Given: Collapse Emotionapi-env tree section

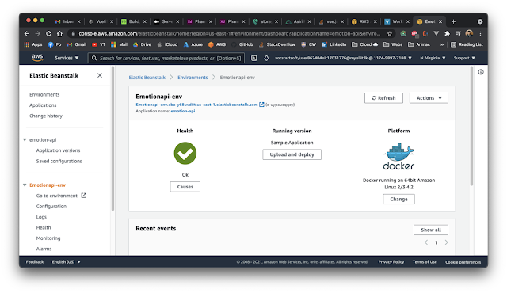Looking at the screenshot, I should (25, 185).
